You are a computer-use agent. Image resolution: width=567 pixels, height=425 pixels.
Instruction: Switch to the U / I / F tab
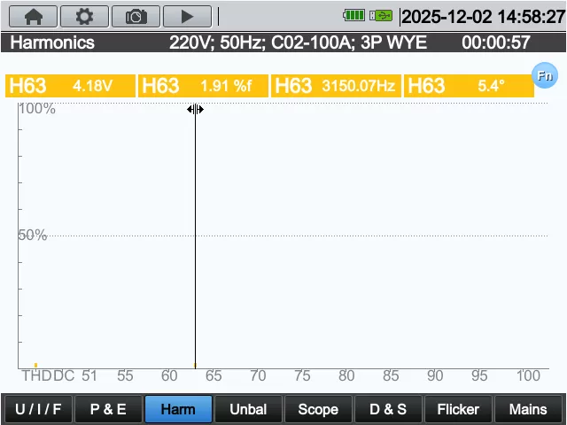pos(38,409)
